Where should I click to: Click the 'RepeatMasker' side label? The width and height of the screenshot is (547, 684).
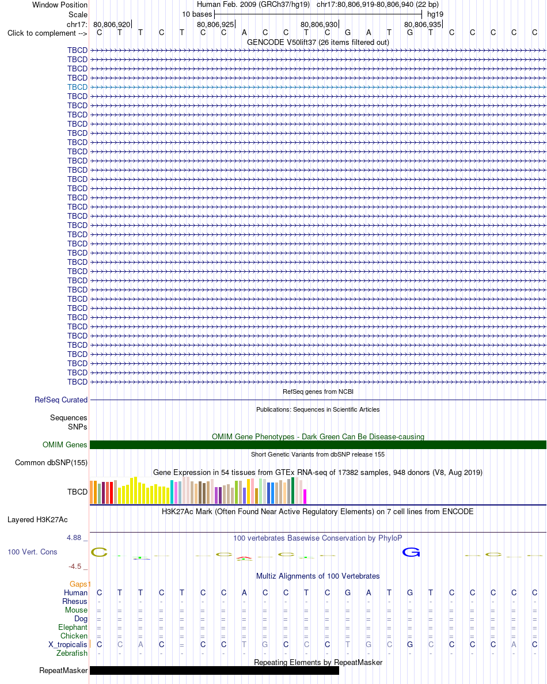(x=63, y=671)
